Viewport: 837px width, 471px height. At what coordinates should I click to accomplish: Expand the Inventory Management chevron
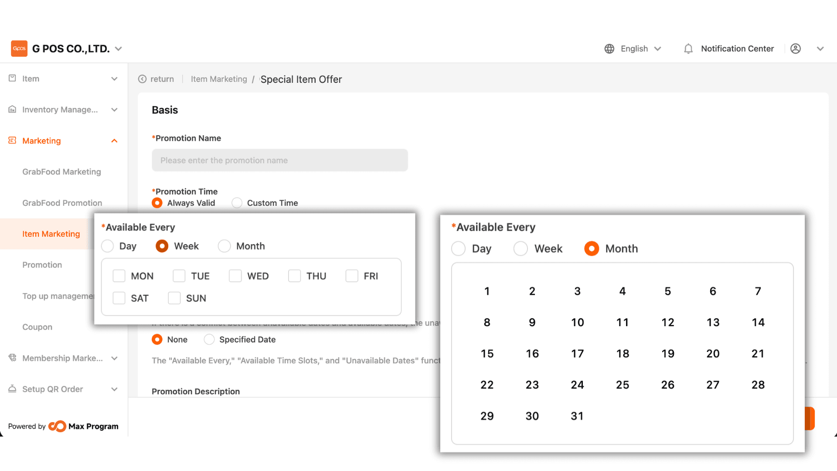pos(114,110)
